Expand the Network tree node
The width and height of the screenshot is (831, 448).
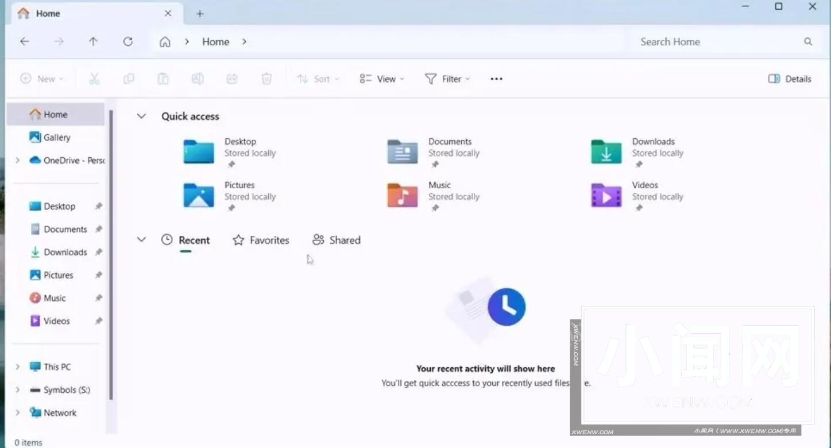(18, 412)
